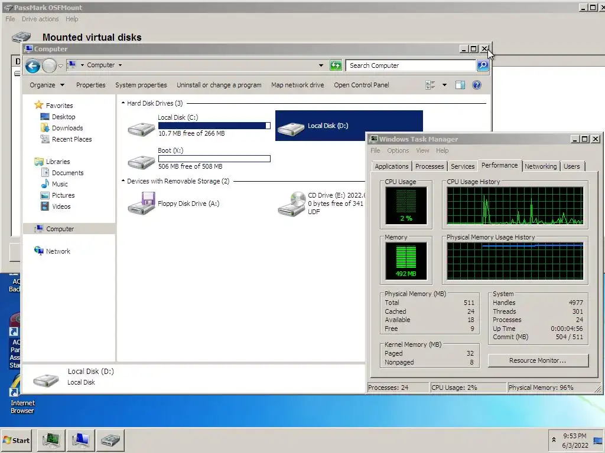Switch to the Networking tab
The image size is (605, 453).
pos(540,166)
